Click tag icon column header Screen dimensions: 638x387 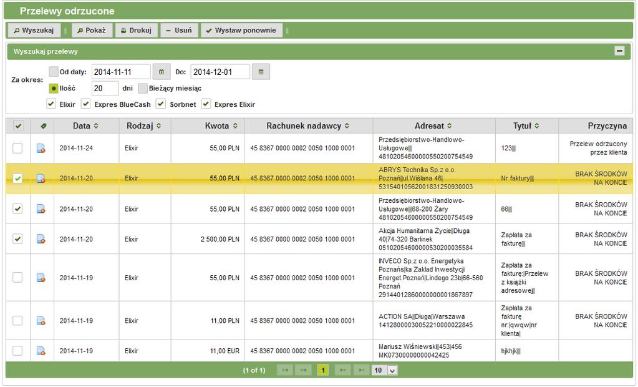click(x=43, y=126)
